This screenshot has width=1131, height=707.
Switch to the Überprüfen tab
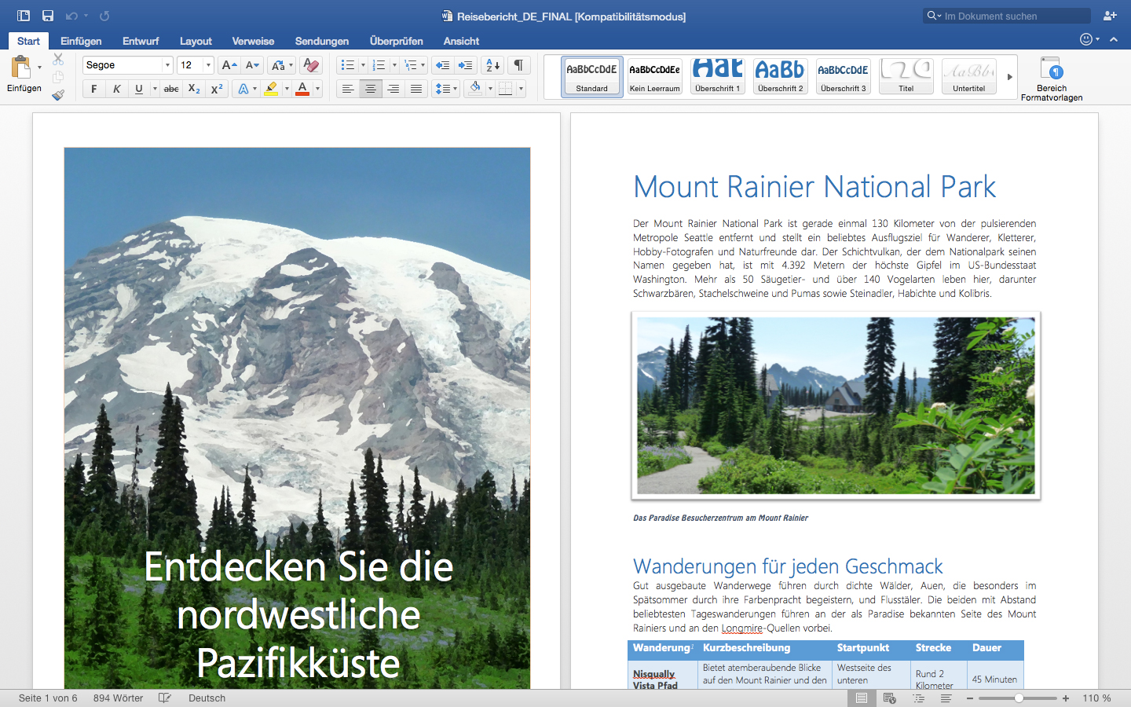pos(396,41)
